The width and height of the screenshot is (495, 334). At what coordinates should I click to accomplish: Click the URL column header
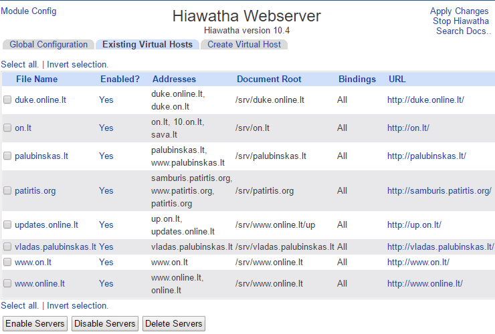397,79
